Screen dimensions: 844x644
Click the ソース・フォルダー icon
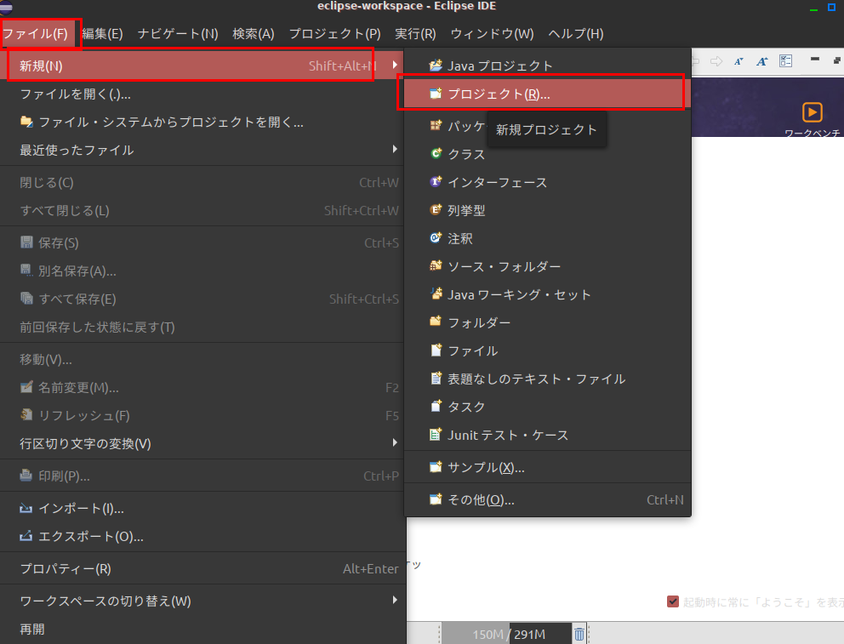(x=436, y=265)
